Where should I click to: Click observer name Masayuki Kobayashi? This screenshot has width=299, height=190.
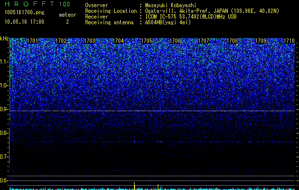(x=171, y=5)
